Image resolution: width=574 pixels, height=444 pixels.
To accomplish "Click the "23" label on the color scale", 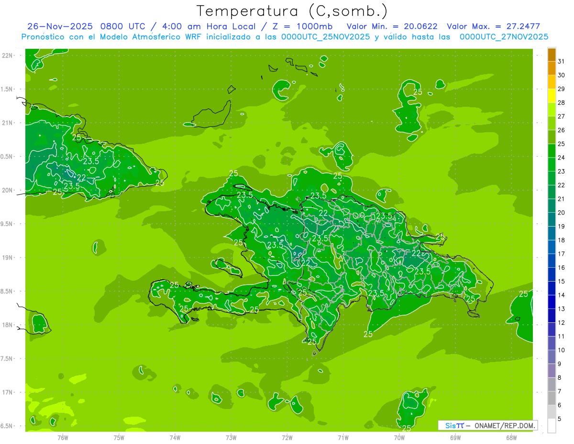I will pyautogui.click(x=562, y=171).
